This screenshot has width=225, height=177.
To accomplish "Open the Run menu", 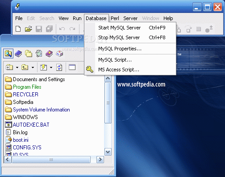I will tap(77, 18).
